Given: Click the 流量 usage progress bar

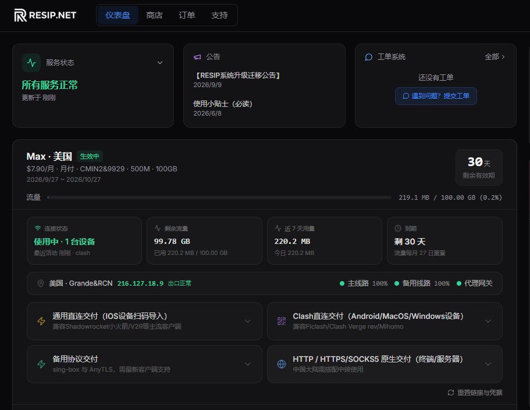Looking at the screenshot, I should click(219, 197).
